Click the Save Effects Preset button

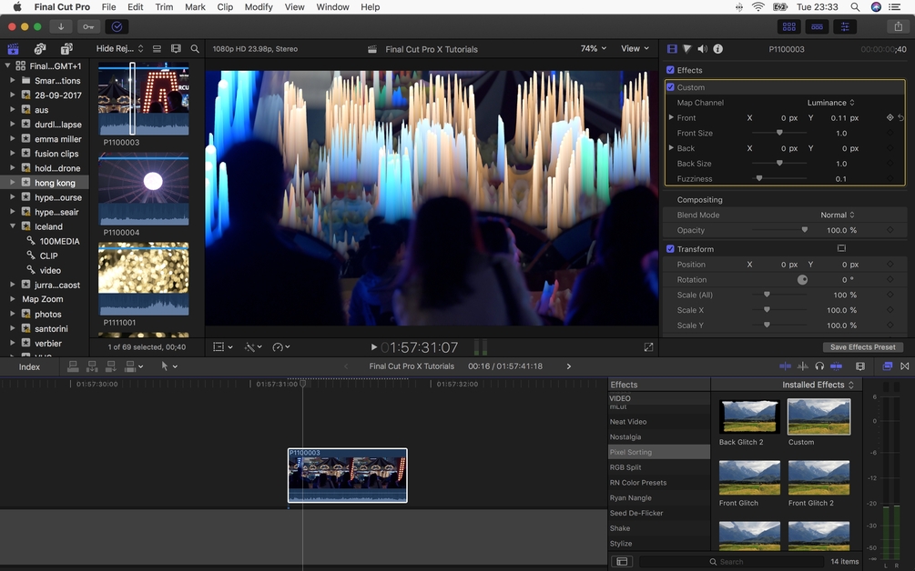click(862, 346)
